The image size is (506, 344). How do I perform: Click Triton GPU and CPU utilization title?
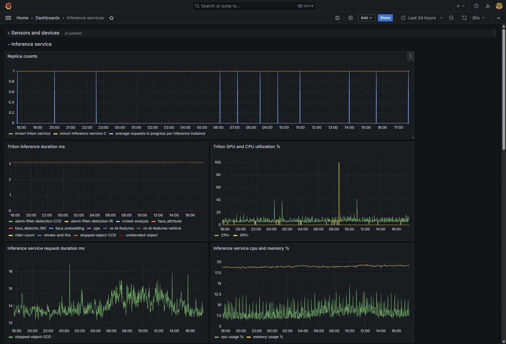click(247, 147)
